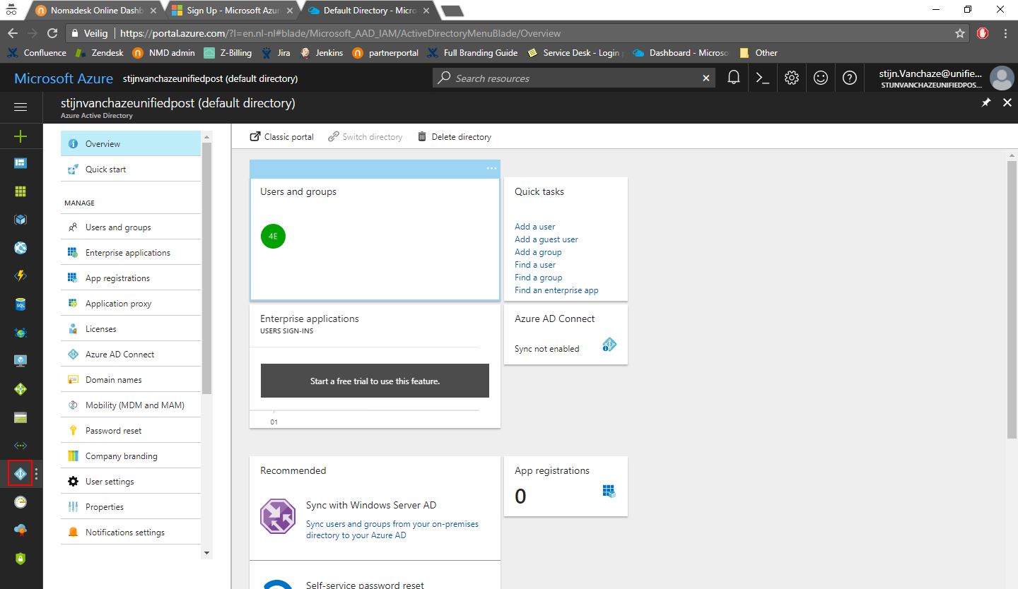
Task: Click Find a user link
Action: pos(535,265)
